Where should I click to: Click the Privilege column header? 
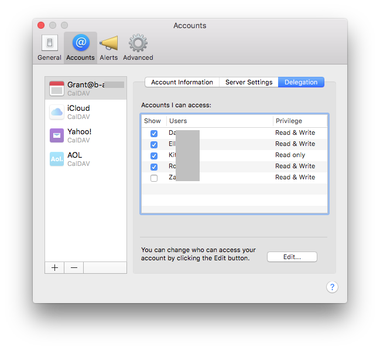coord(300,121)
